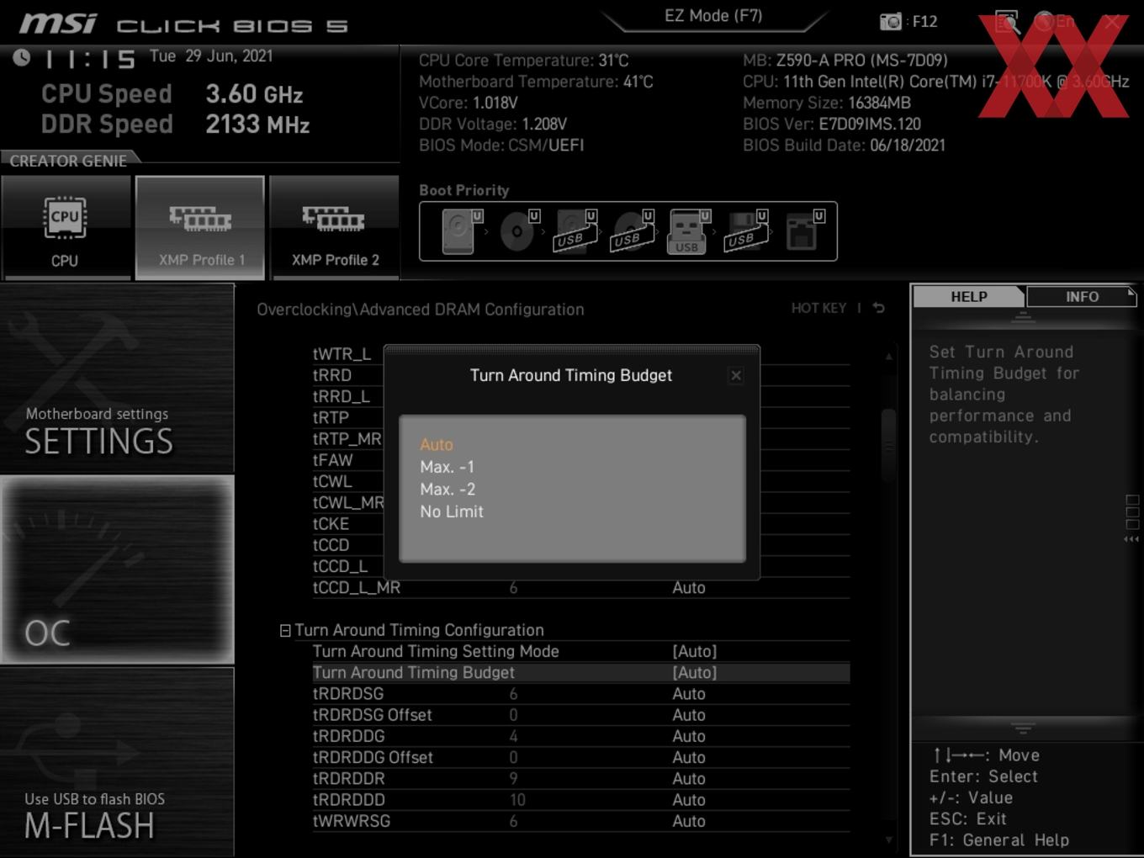Open the Motherboard SETTINGS section
1144x858 pixels.
(x=117, y=378)
